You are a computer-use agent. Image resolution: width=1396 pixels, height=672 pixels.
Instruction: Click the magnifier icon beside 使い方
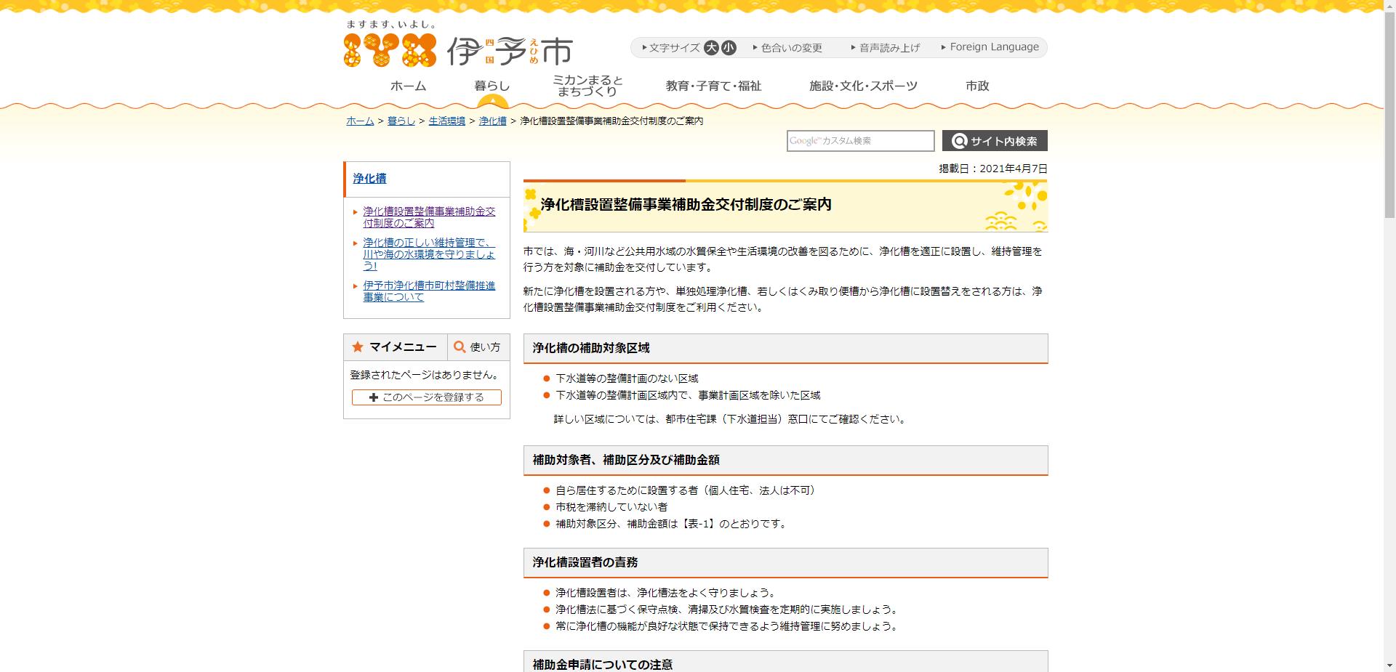pyautogui.click(x=458, y=347)
